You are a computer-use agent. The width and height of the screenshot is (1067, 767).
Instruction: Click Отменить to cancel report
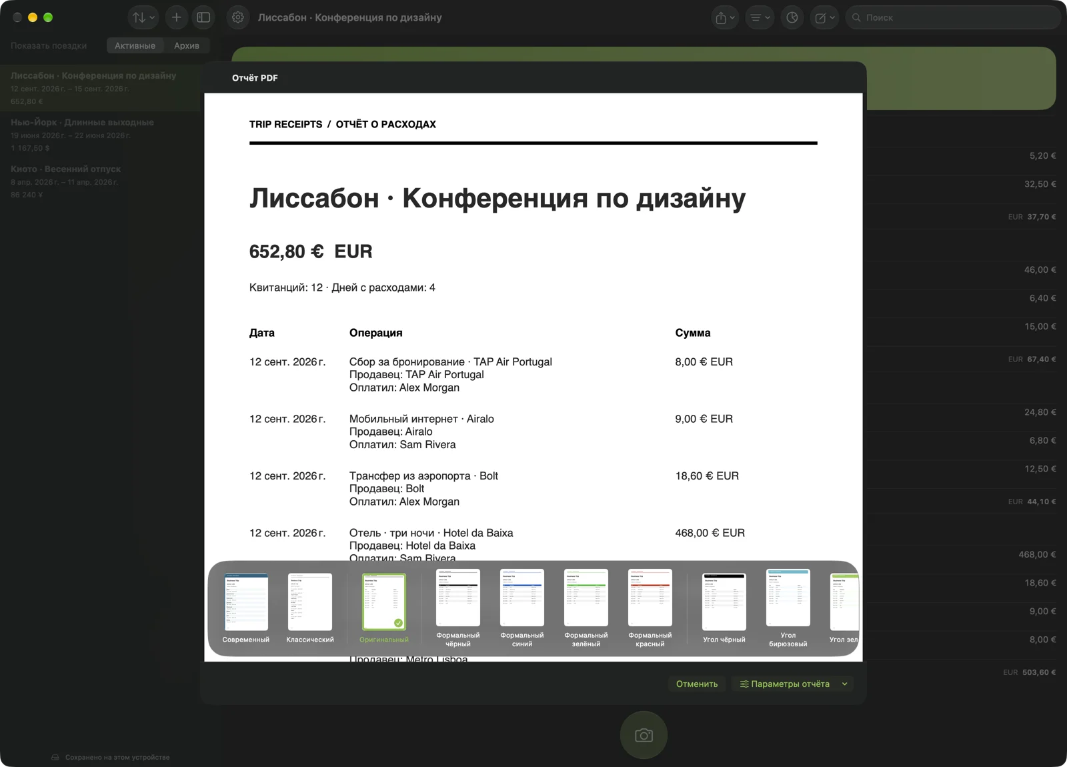coord(697,684)
